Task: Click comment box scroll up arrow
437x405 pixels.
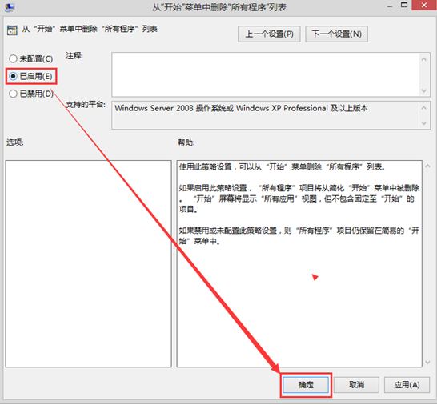Action: 424,59
